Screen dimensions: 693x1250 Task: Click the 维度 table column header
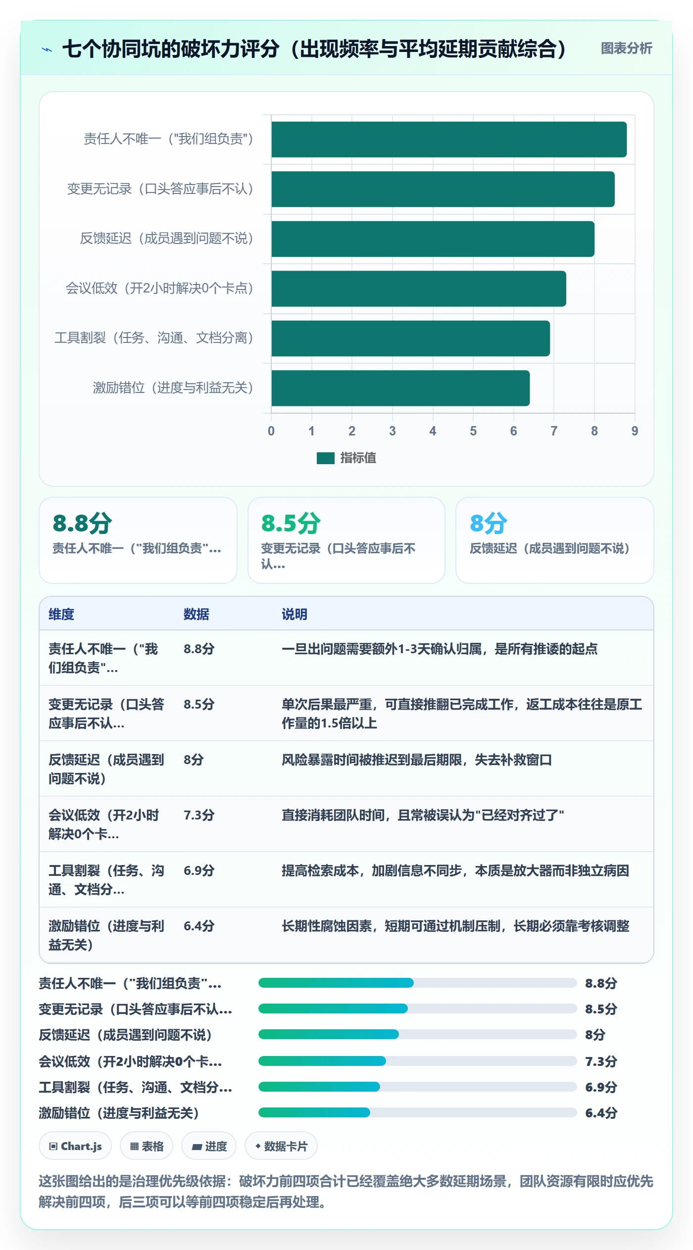[x=61, y=614]
